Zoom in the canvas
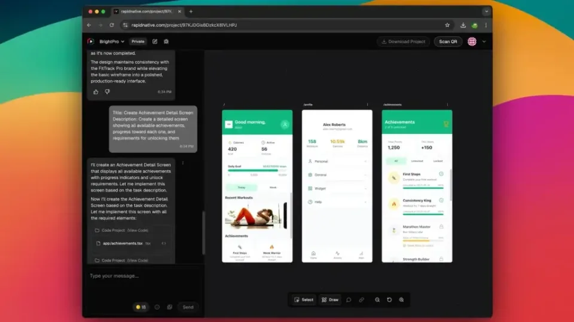 [x=401, y=300]
